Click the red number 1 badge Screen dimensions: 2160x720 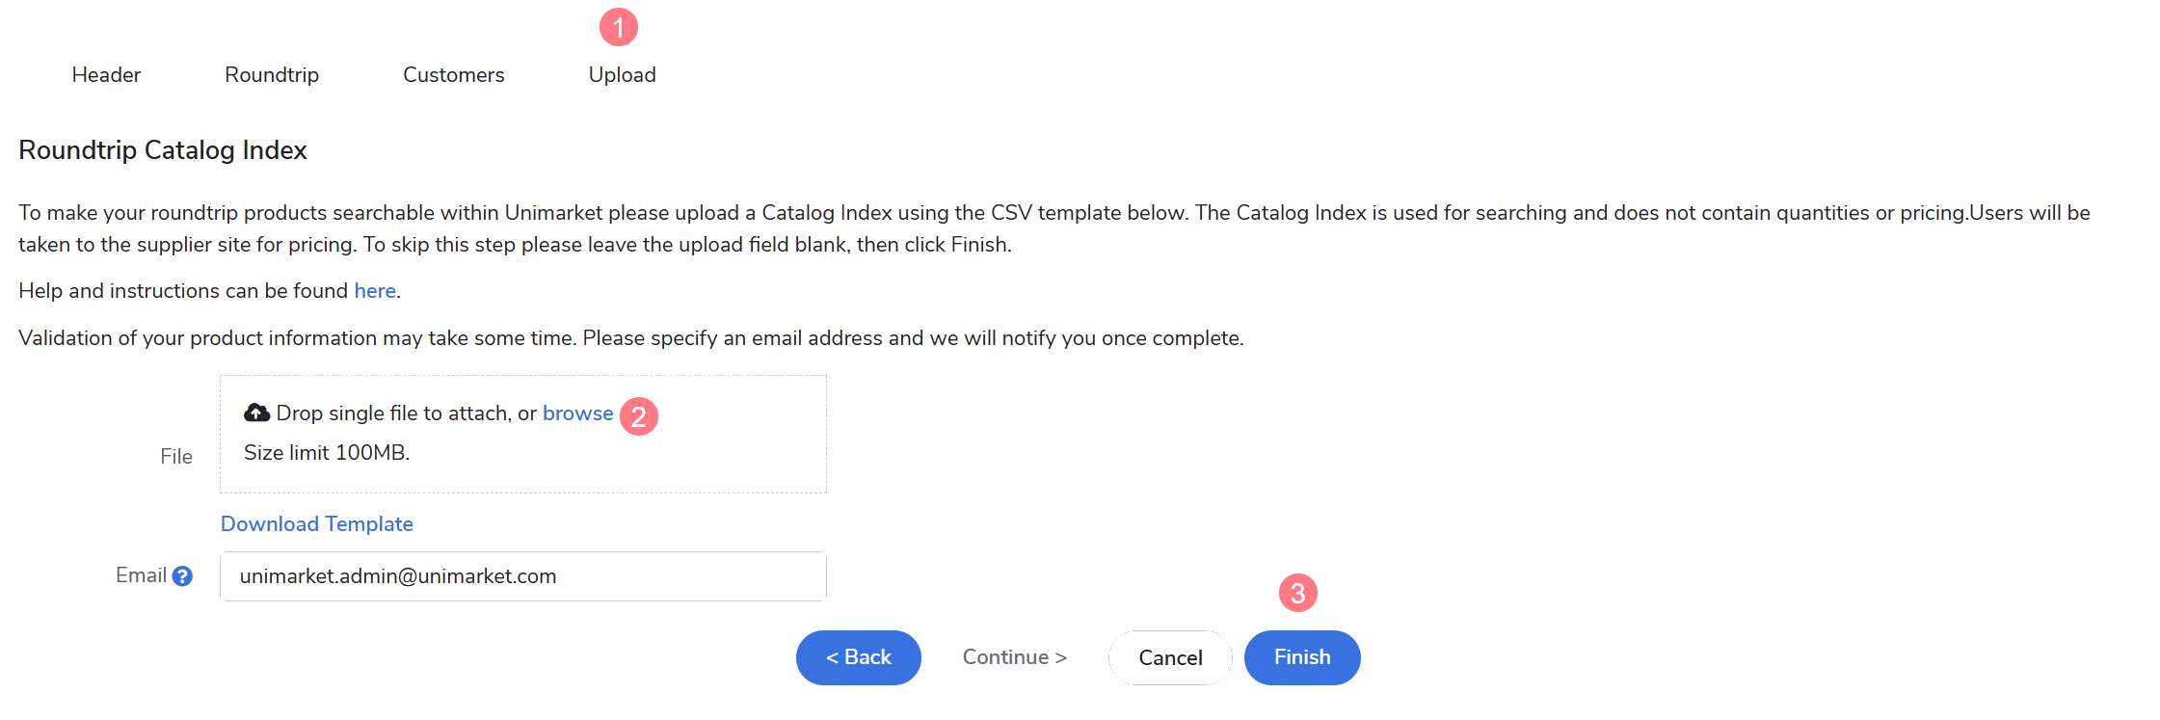(x=619, y=27)
